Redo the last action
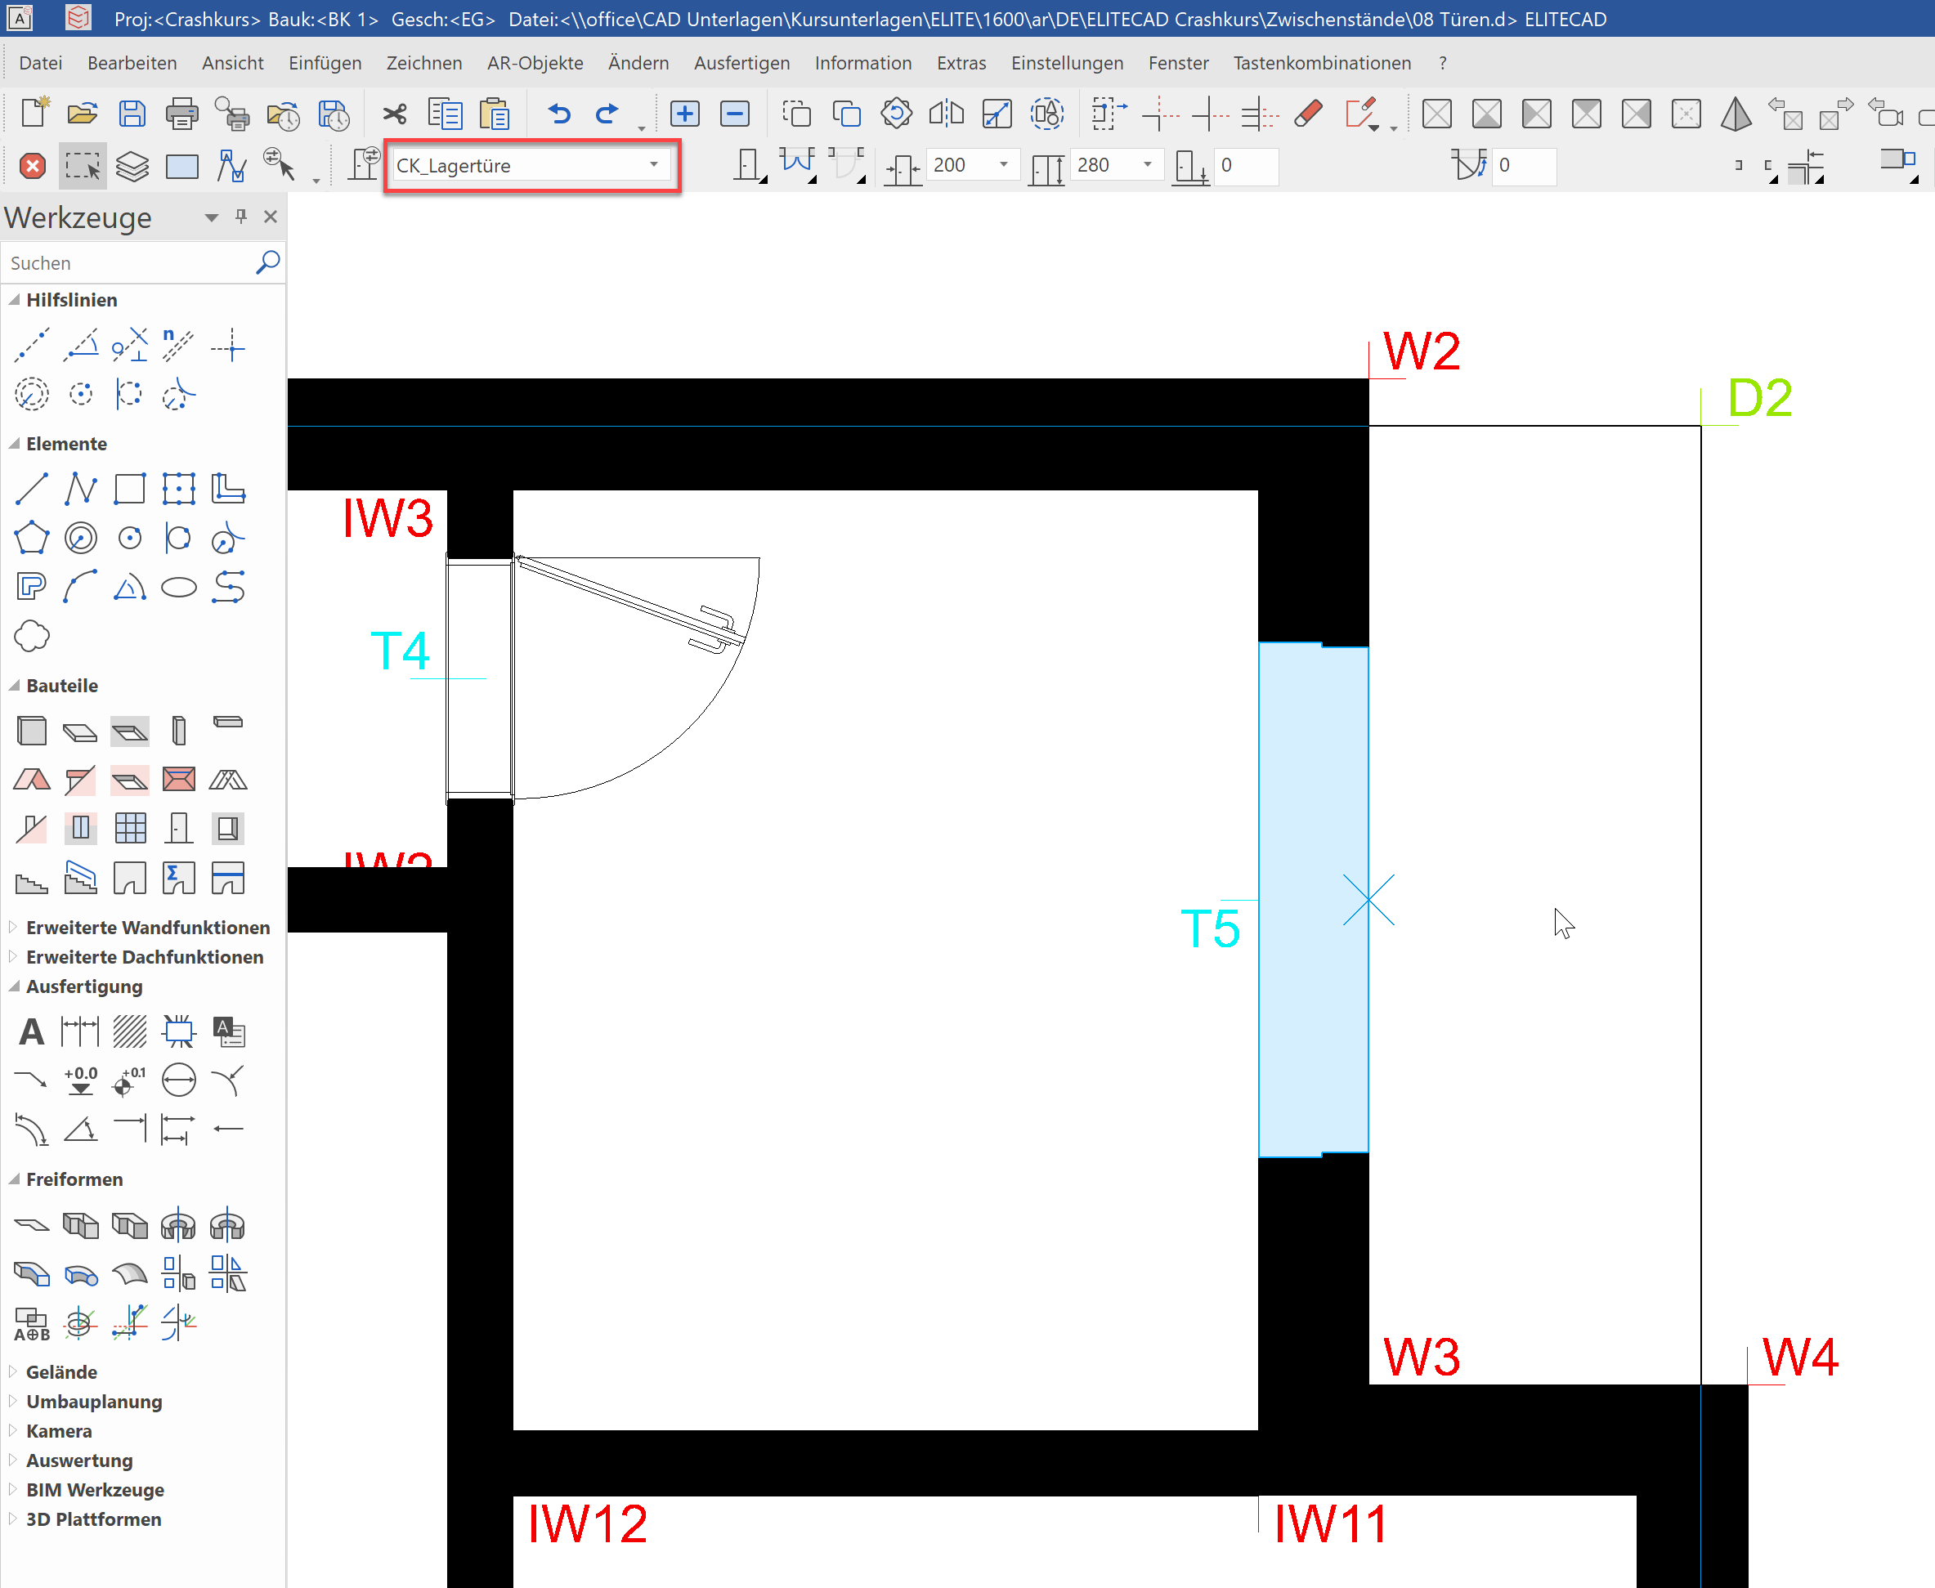Image resolution: width=1935 pixels, height=1588 pixels. [607, 114]
